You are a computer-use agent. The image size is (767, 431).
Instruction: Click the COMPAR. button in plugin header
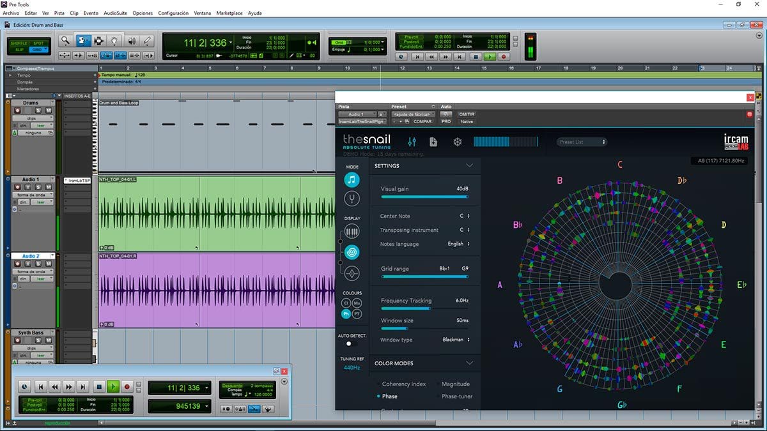point(423,121)
